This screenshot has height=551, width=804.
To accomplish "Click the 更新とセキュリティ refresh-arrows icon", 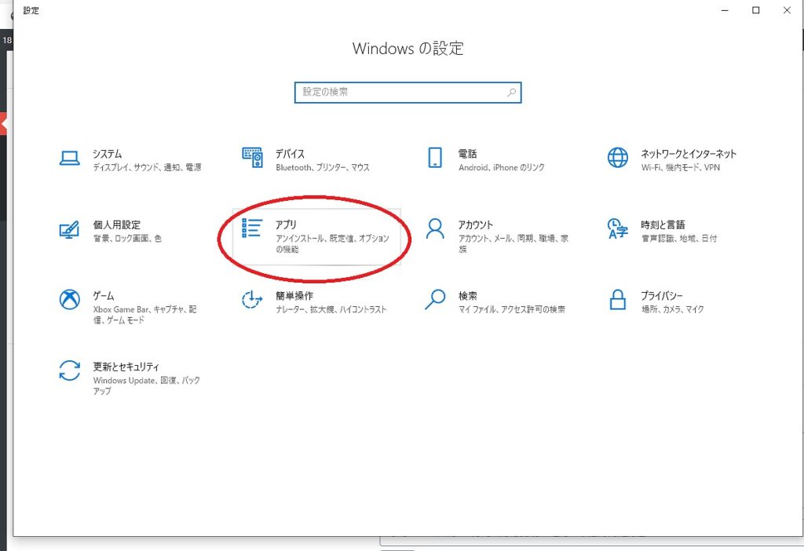I will tap(69, 371).
